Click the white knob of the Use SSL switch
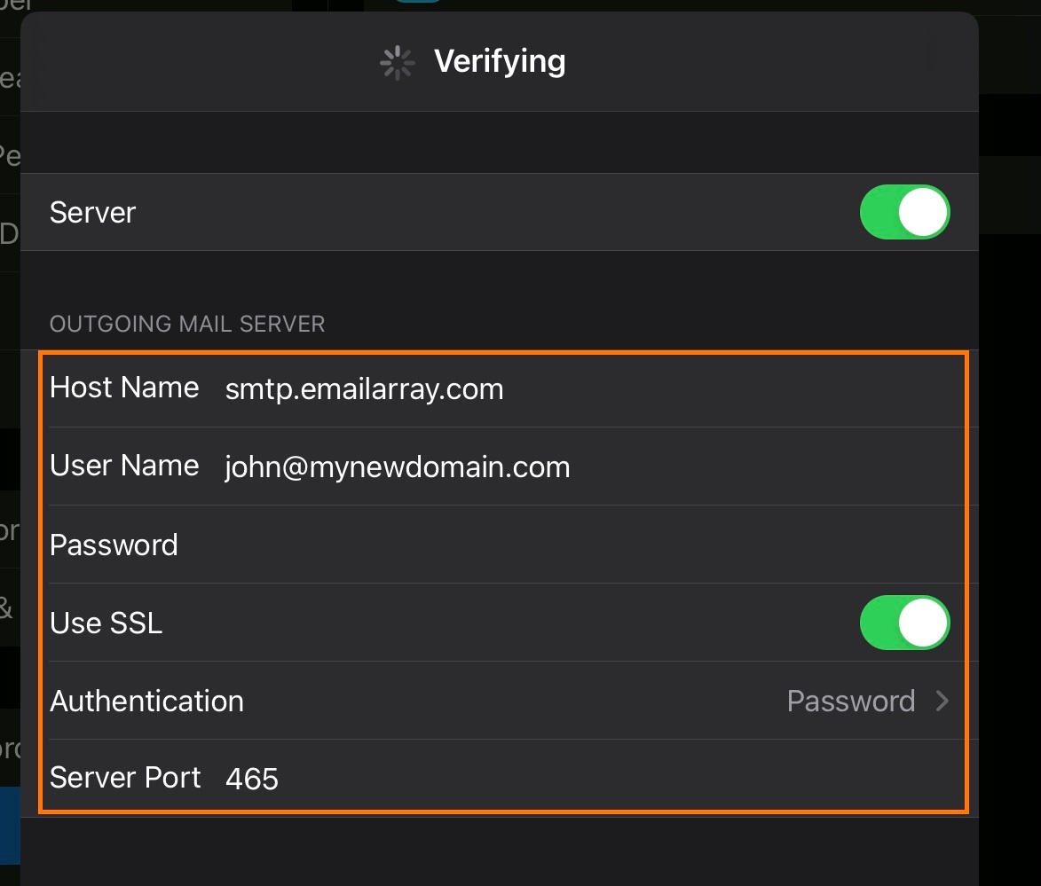This screenshot has width=1041, height=886. pos(923,623)
